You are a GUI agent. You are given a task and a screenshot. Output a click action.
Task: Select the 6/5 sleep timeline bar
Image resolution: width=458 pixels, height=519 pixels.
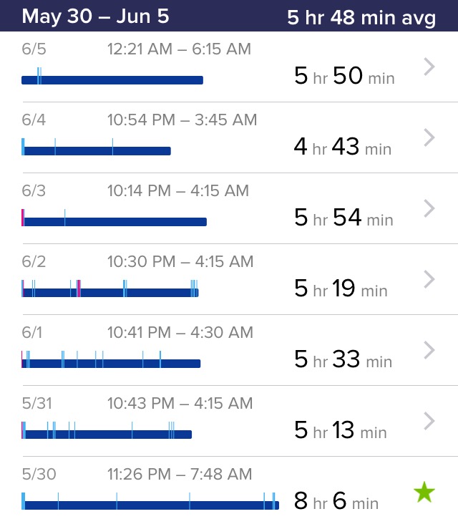(112, 79)
